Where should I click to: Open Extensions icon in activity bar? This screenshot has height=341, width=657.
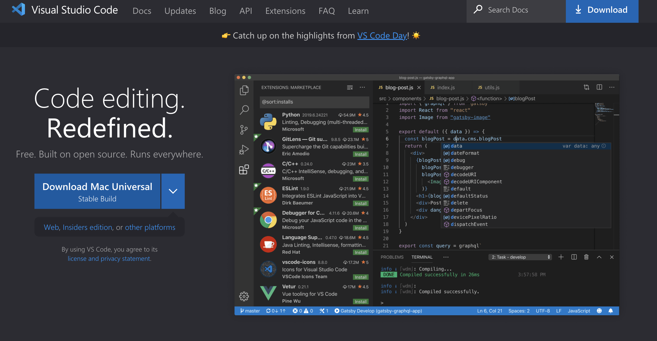(244, 169)
